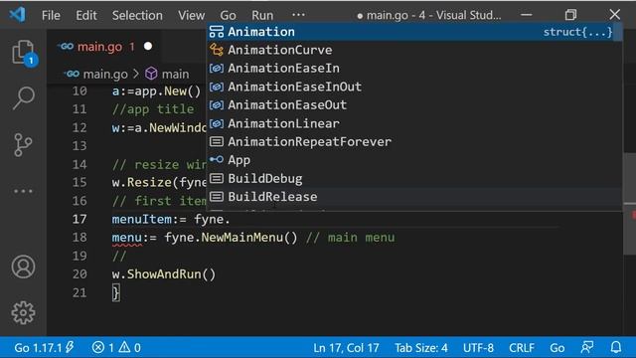Click the variable icon beside AnimationEaseIn
Screen dimensions: 636x358
pyautogui.click(x=217, y=69)
